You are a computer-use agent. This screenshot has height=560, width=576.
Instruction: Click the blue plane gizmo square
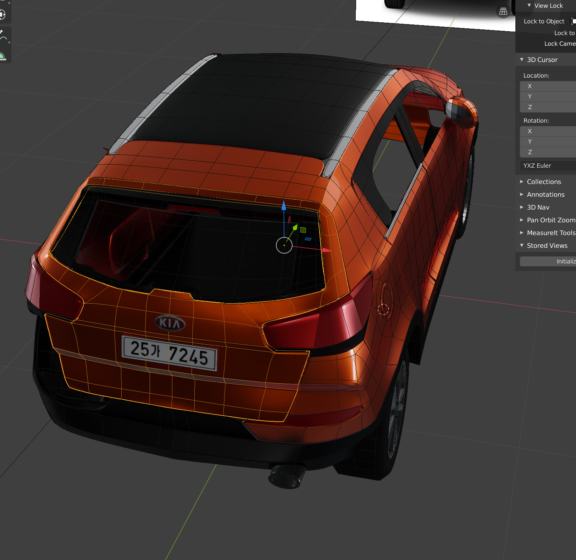[308, 239]
